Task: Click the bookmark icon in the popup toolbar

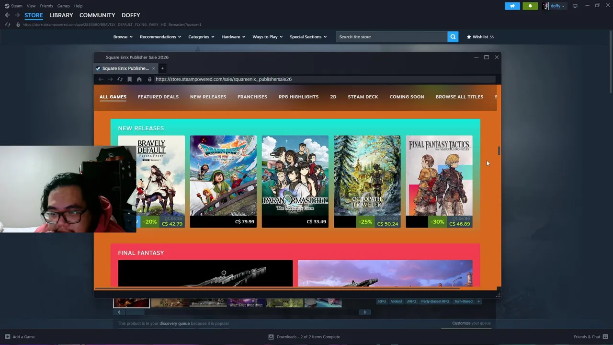Action: pyautogui.click(x=129, y=79)
